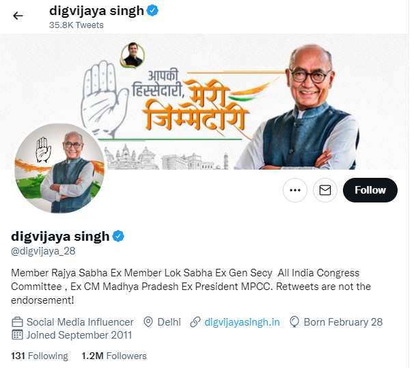Click the calendar Joined icon
Screen dimensions: 414x368
[18, 334]
